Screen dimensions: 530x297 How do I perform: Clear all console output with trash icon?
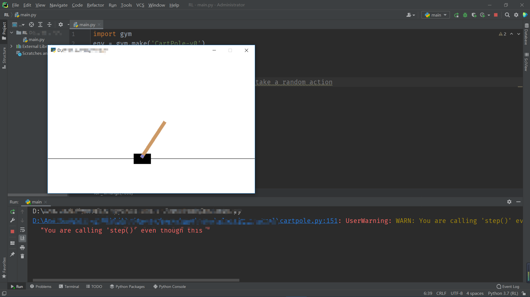pyautogui.click(x=22, y=256)
